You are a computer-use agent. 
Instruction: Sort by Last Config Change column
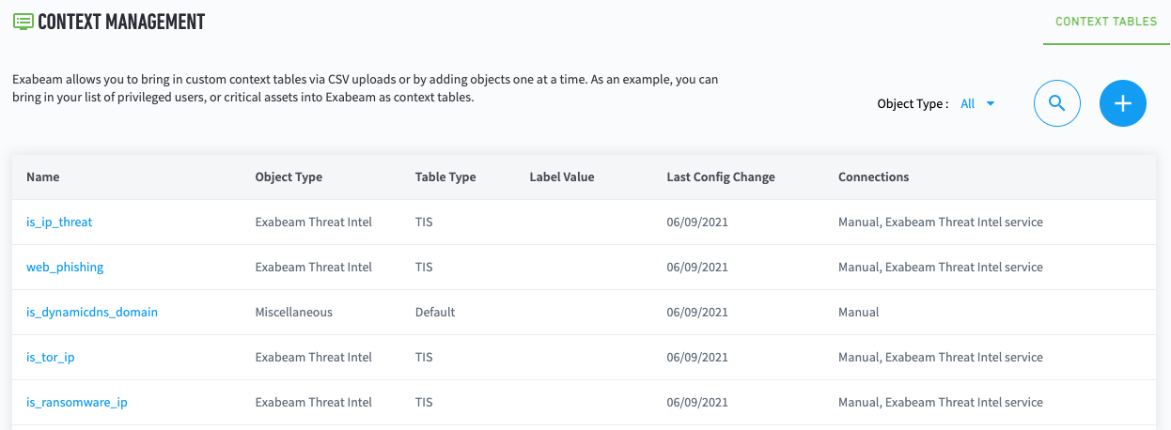(721, 177)
